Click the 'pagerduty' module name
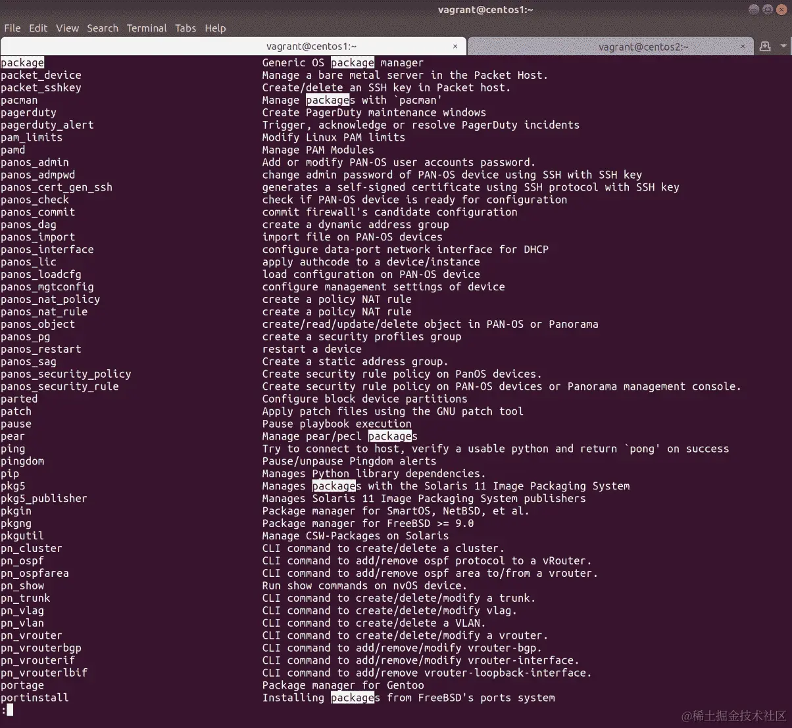Image resolution: width=792 pixels, height=728 pixels. click(x=28, y=112)
